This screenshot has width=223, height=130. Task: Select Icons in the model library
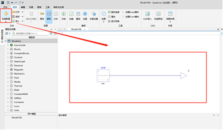tap(17, 106)
